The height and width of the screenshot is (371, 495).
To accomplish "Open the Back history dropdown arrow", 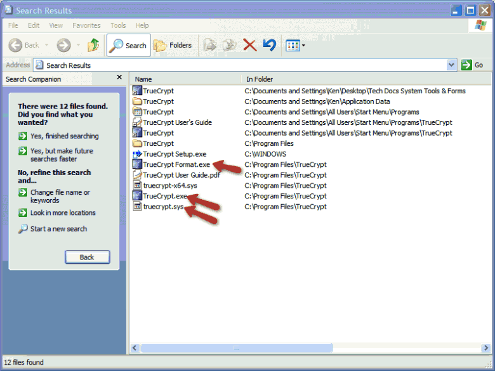I will (x=47, y=46).
